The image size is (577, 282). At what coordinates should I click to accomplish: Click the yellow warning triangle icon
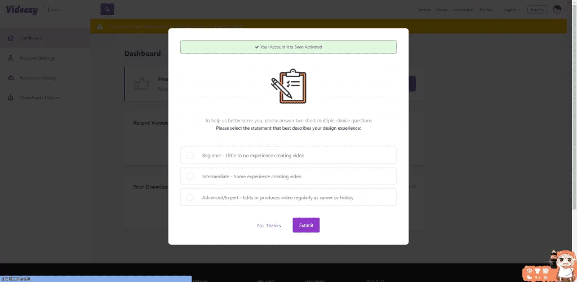[x=100, y=27]
